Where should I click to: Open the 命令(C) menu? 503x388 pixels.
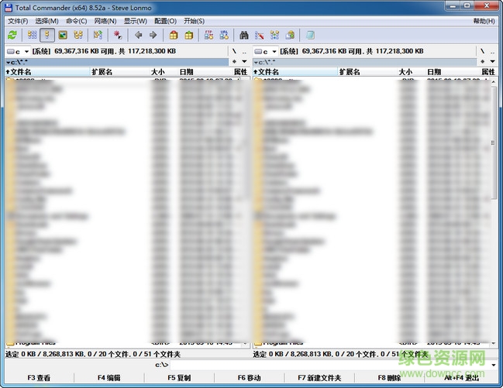pos(77,21)
